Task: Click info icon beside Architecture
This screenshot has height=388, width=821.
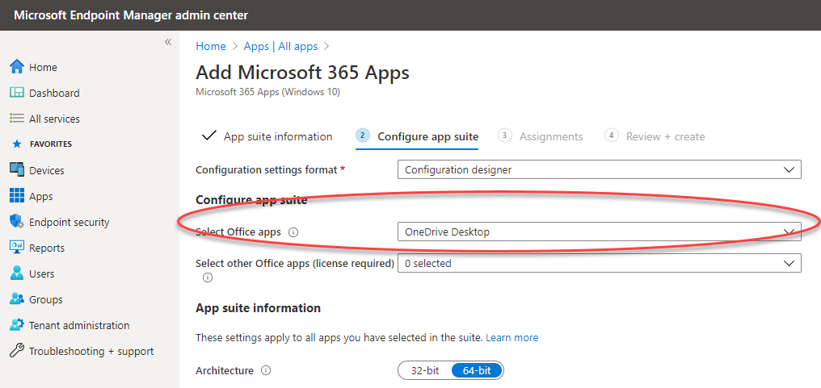Action: point(266,371)
